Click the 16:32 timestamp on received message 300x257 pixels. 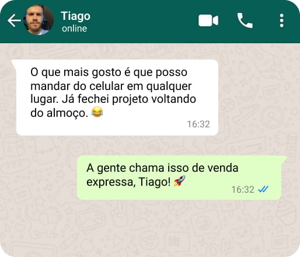coord(198,124)
